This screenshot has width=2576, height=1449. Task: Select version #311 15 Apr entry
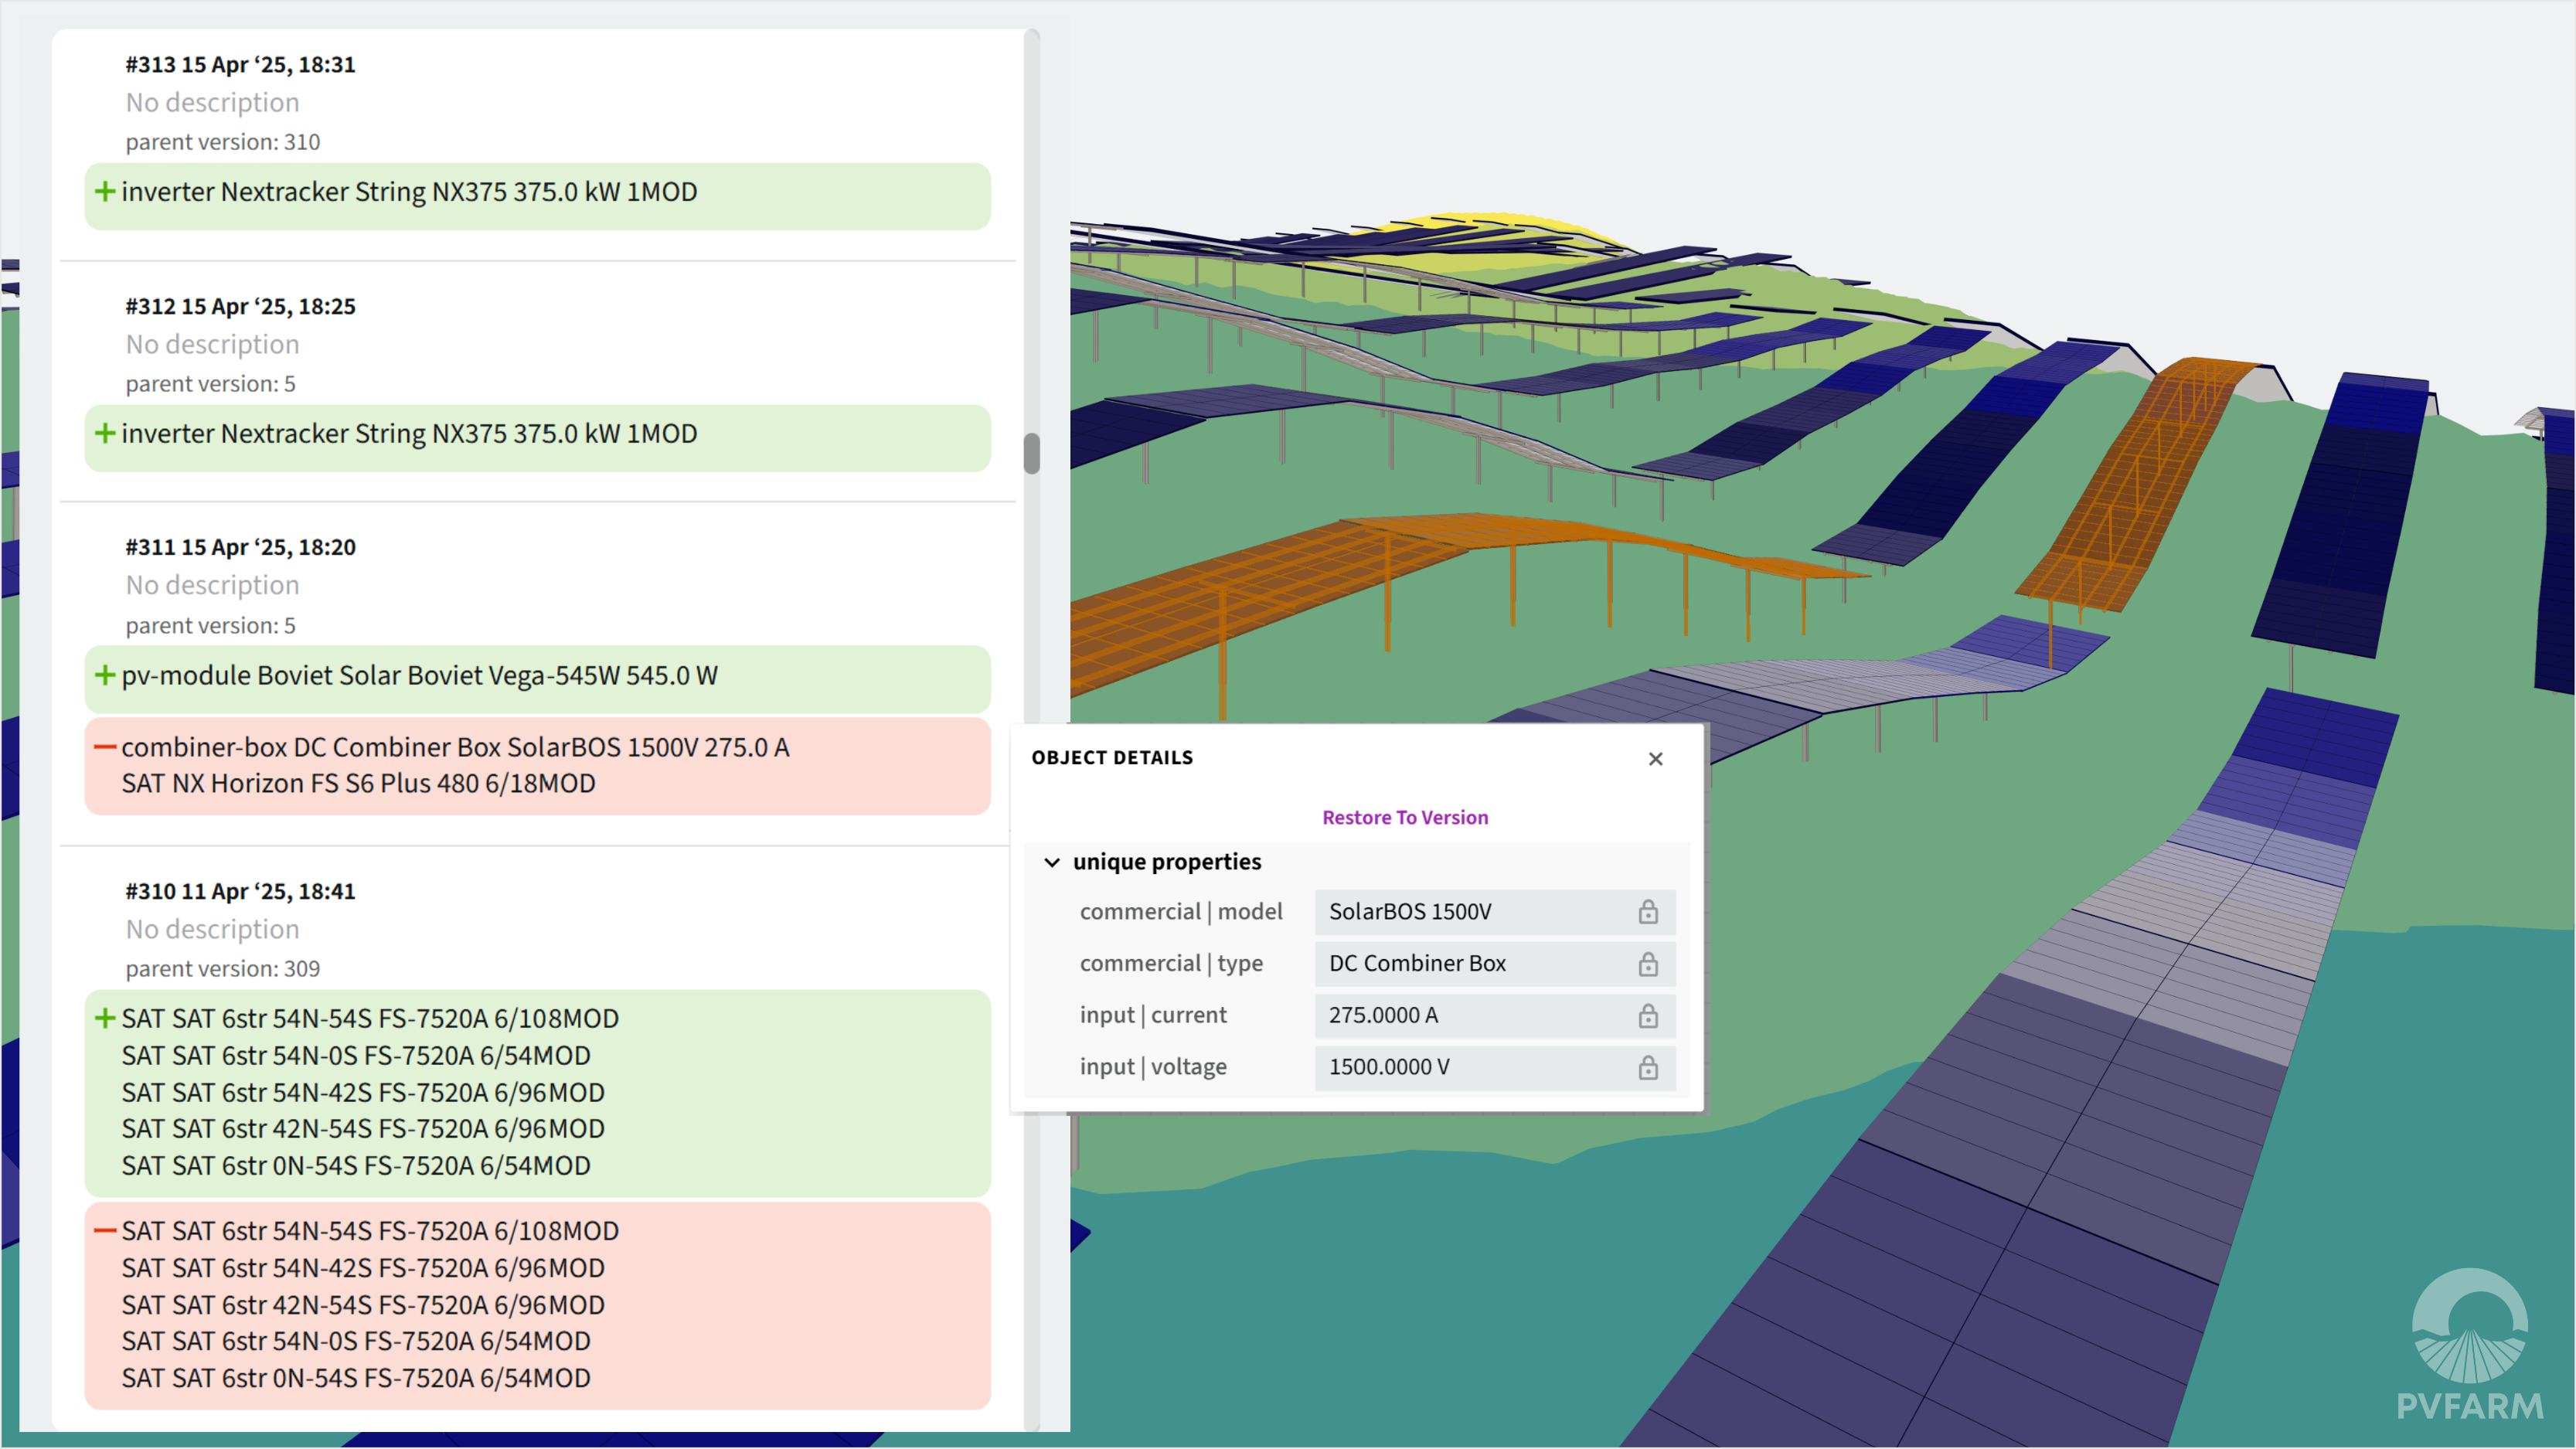240,547
